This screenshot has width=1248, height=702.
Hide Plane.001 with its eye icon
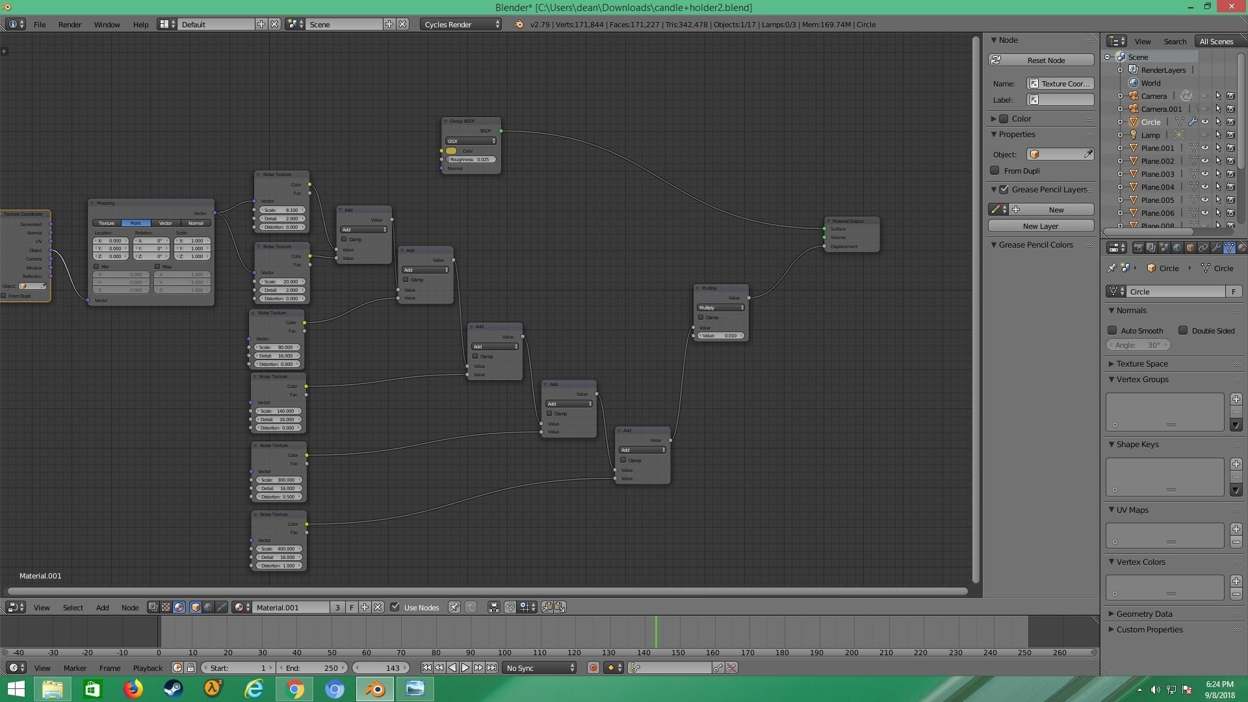point(1204,148)
